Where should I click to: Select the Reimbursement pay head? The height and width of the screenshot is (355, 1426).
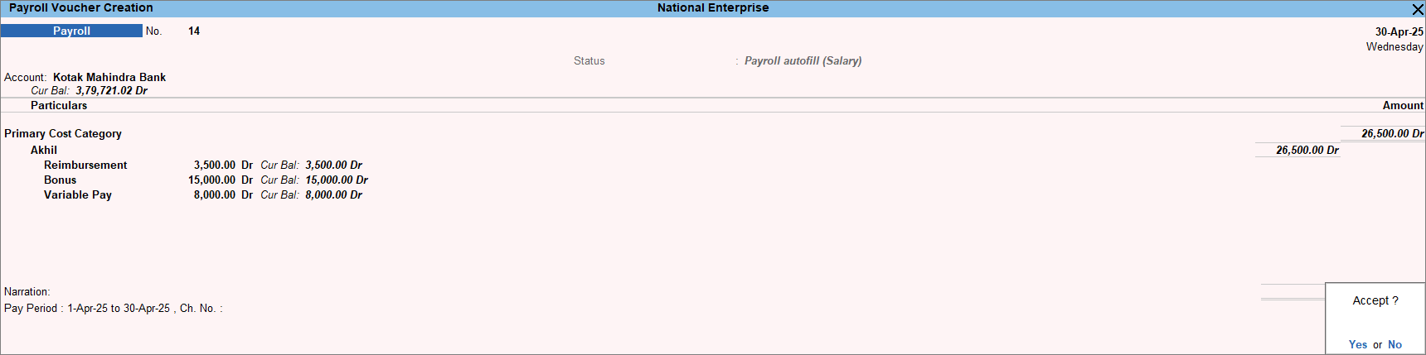coord(85,165)
